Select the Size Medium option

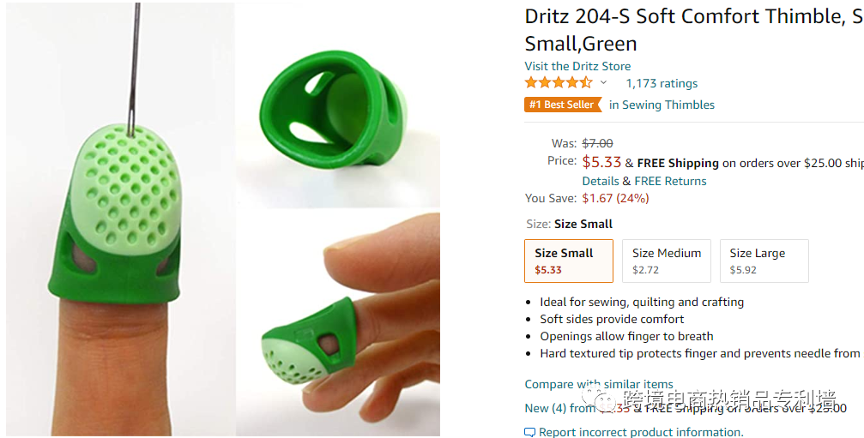[667, 261]
